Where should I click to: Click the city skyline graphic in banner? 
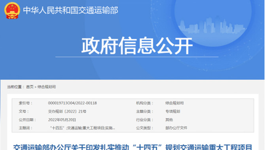212,25
